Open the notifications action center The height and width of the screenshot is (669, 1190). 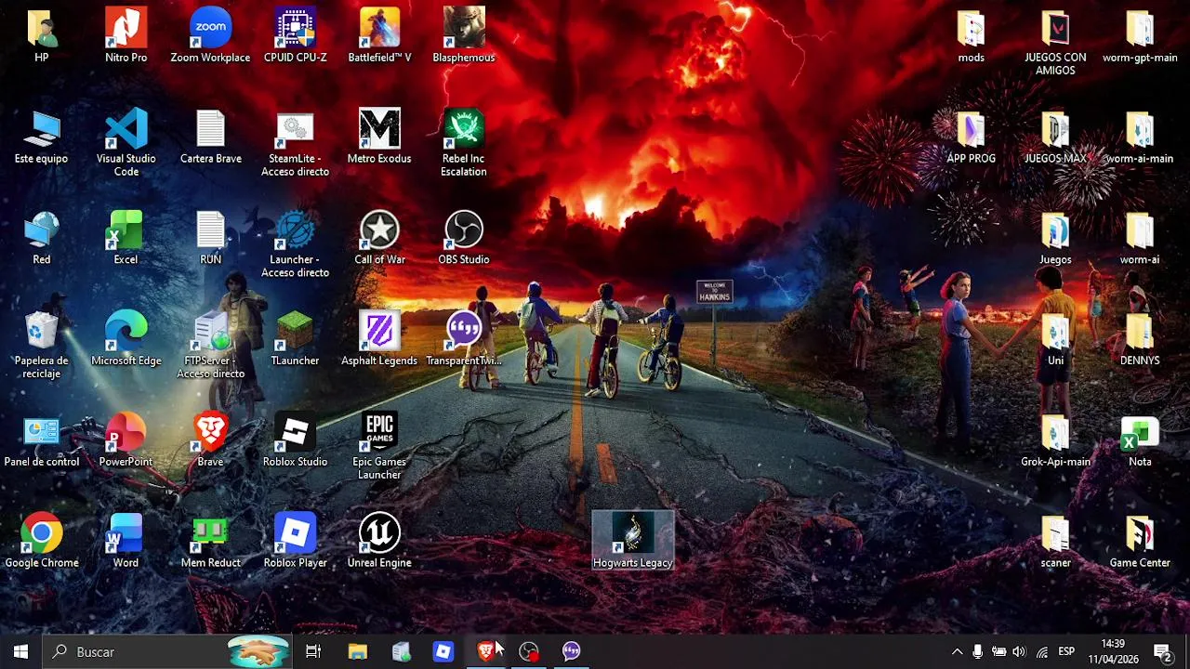1162,651
